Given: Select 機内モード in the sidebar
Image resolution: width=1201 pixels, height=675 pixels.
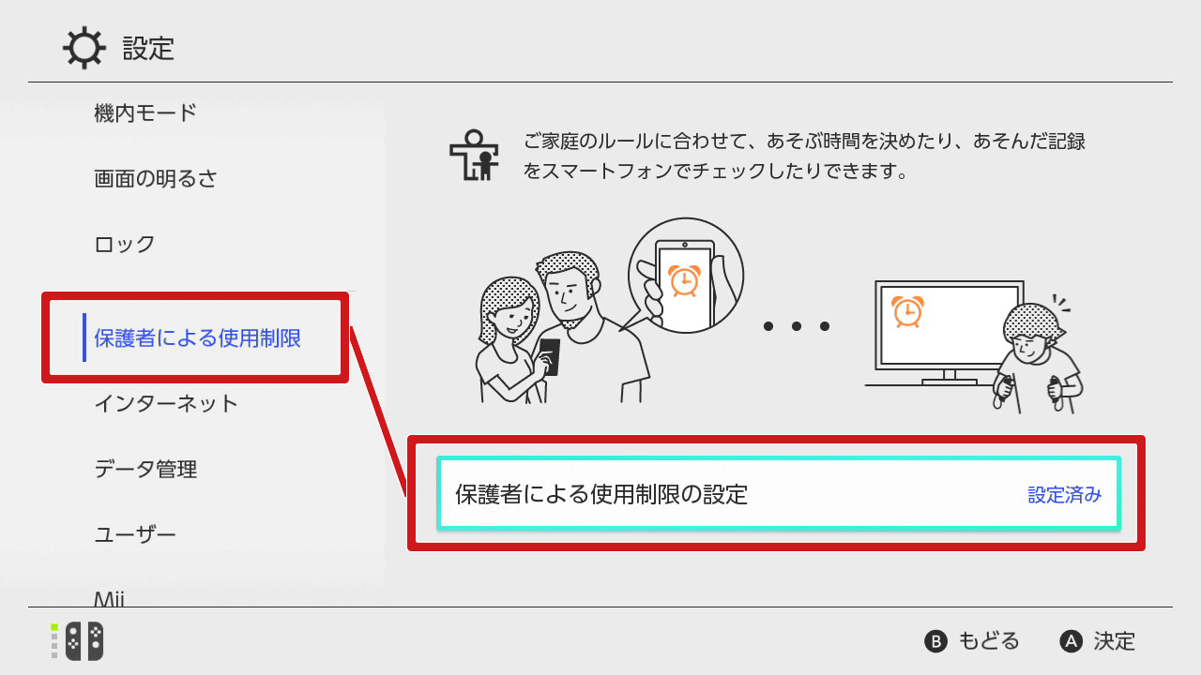Looking at the screenshot, I should tap(145, 113).
